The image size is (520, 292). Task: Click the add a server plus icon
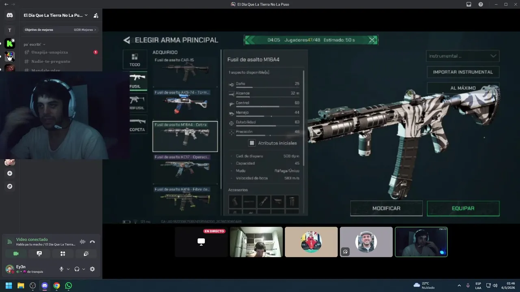(10, 173)
